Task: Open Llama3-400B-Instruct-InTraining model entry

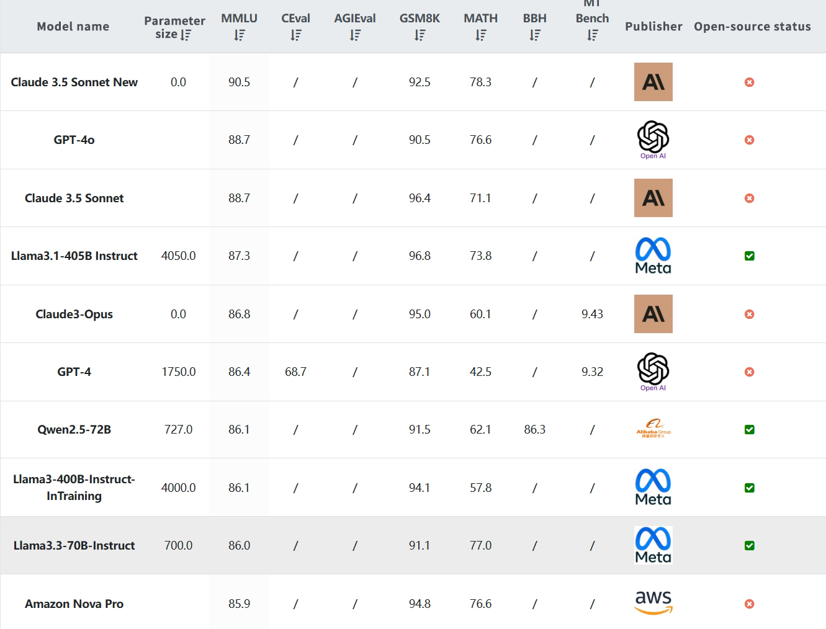Action: (74, 487)
